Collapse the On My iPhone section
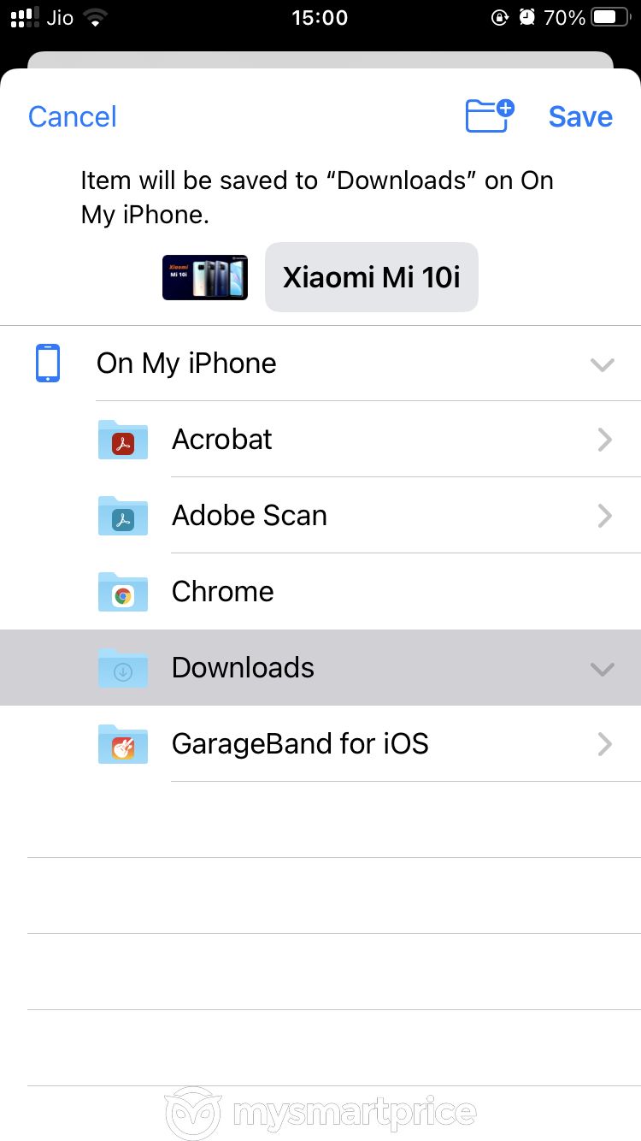Screen dimensions: 641x1141 (603, 364)
